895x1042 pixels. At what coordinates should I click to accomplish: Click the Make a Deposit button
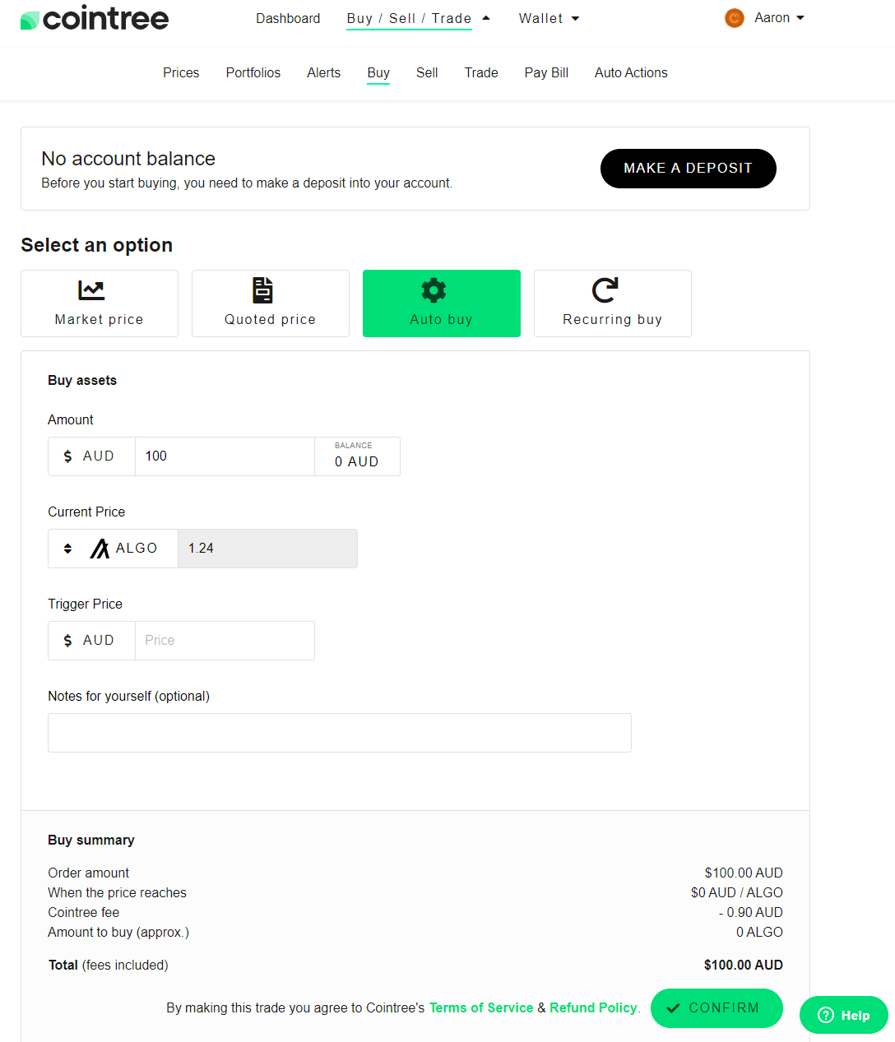tap(689, 169)
